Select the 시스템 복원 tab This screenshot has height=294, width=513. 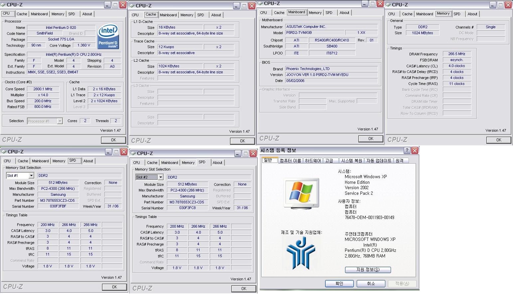click(x=352, y=161)
